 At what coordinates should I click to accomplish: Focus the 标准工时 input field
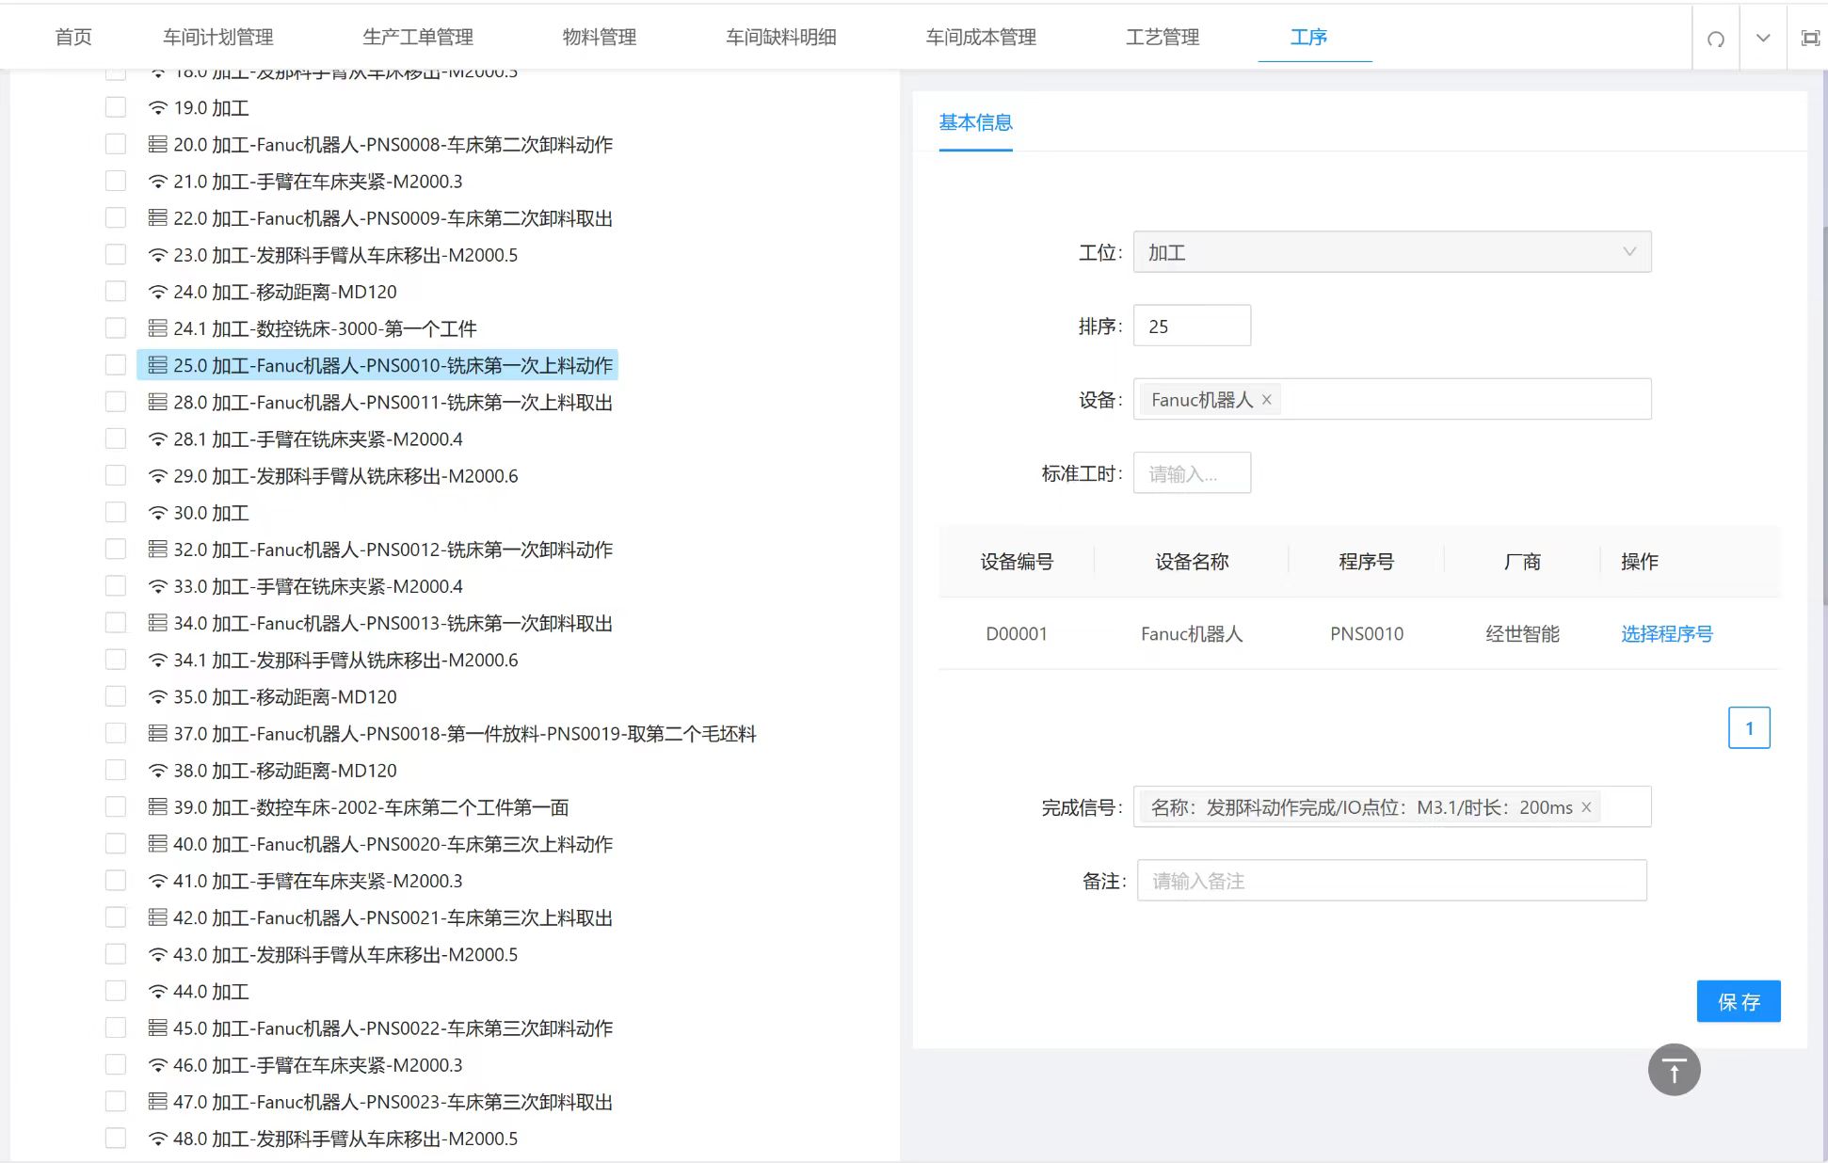tap(1192, 472)
